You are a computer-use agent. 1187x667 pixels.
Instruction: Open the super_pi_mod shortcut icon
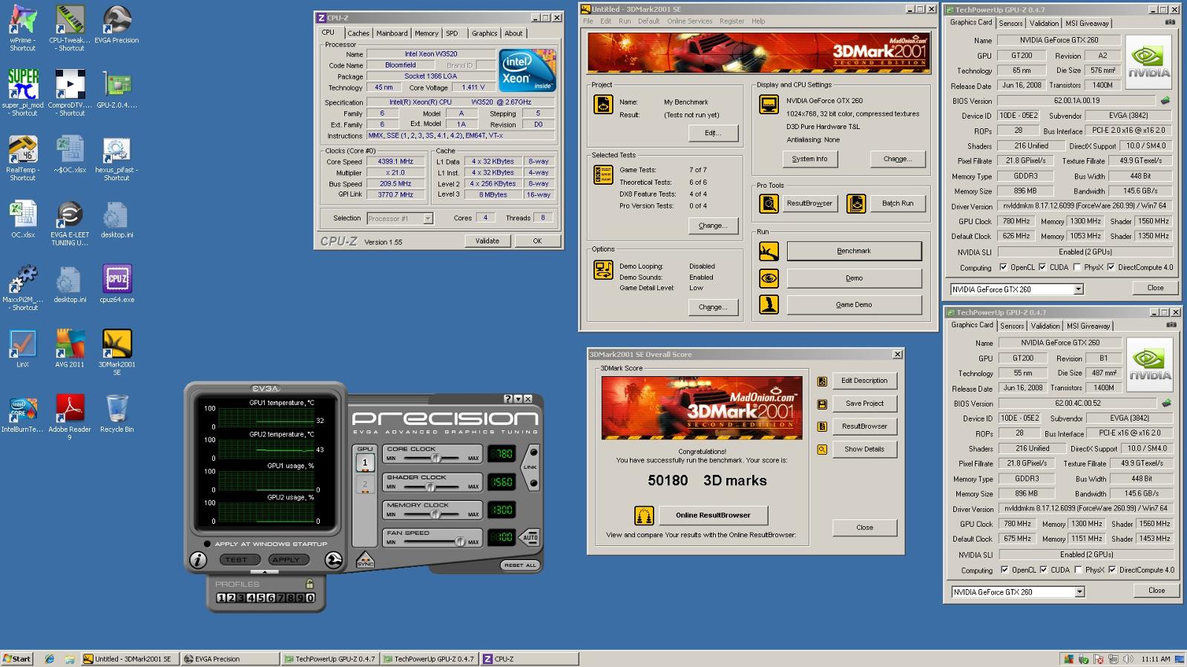click(x=23, y=85)
